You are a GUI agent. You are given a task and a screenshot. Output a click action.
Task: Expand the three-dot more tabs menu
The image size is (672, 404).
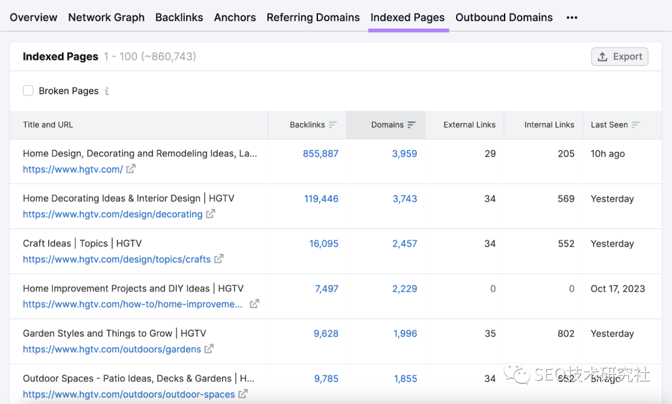click(x=572, y=17)
